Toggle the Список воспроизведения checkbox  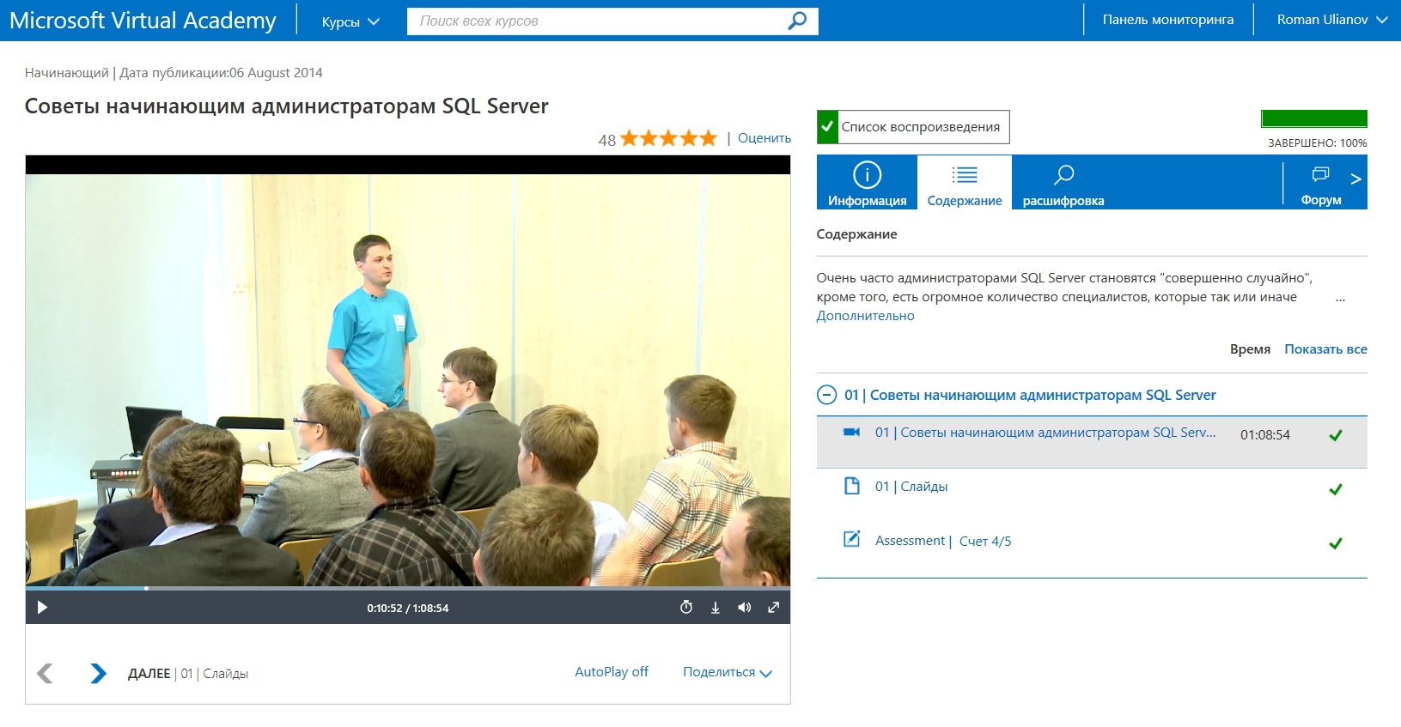[827, 127]
